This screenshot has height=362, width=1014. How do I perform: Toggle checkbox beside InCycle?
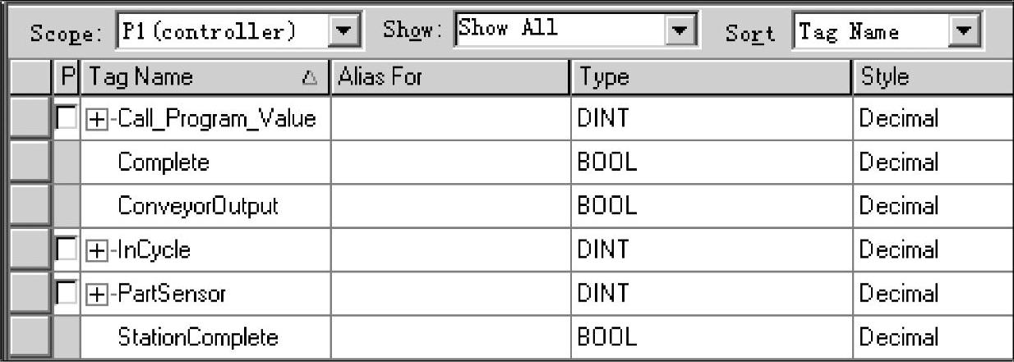67,250
